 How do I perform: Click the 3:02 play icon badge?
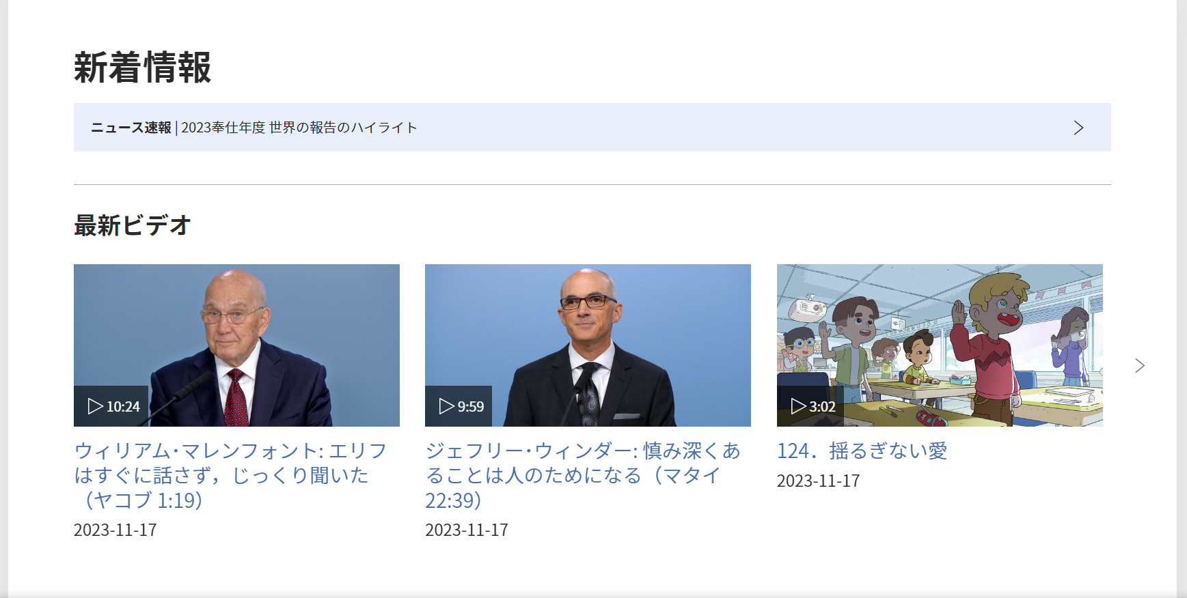click(810, 406)
